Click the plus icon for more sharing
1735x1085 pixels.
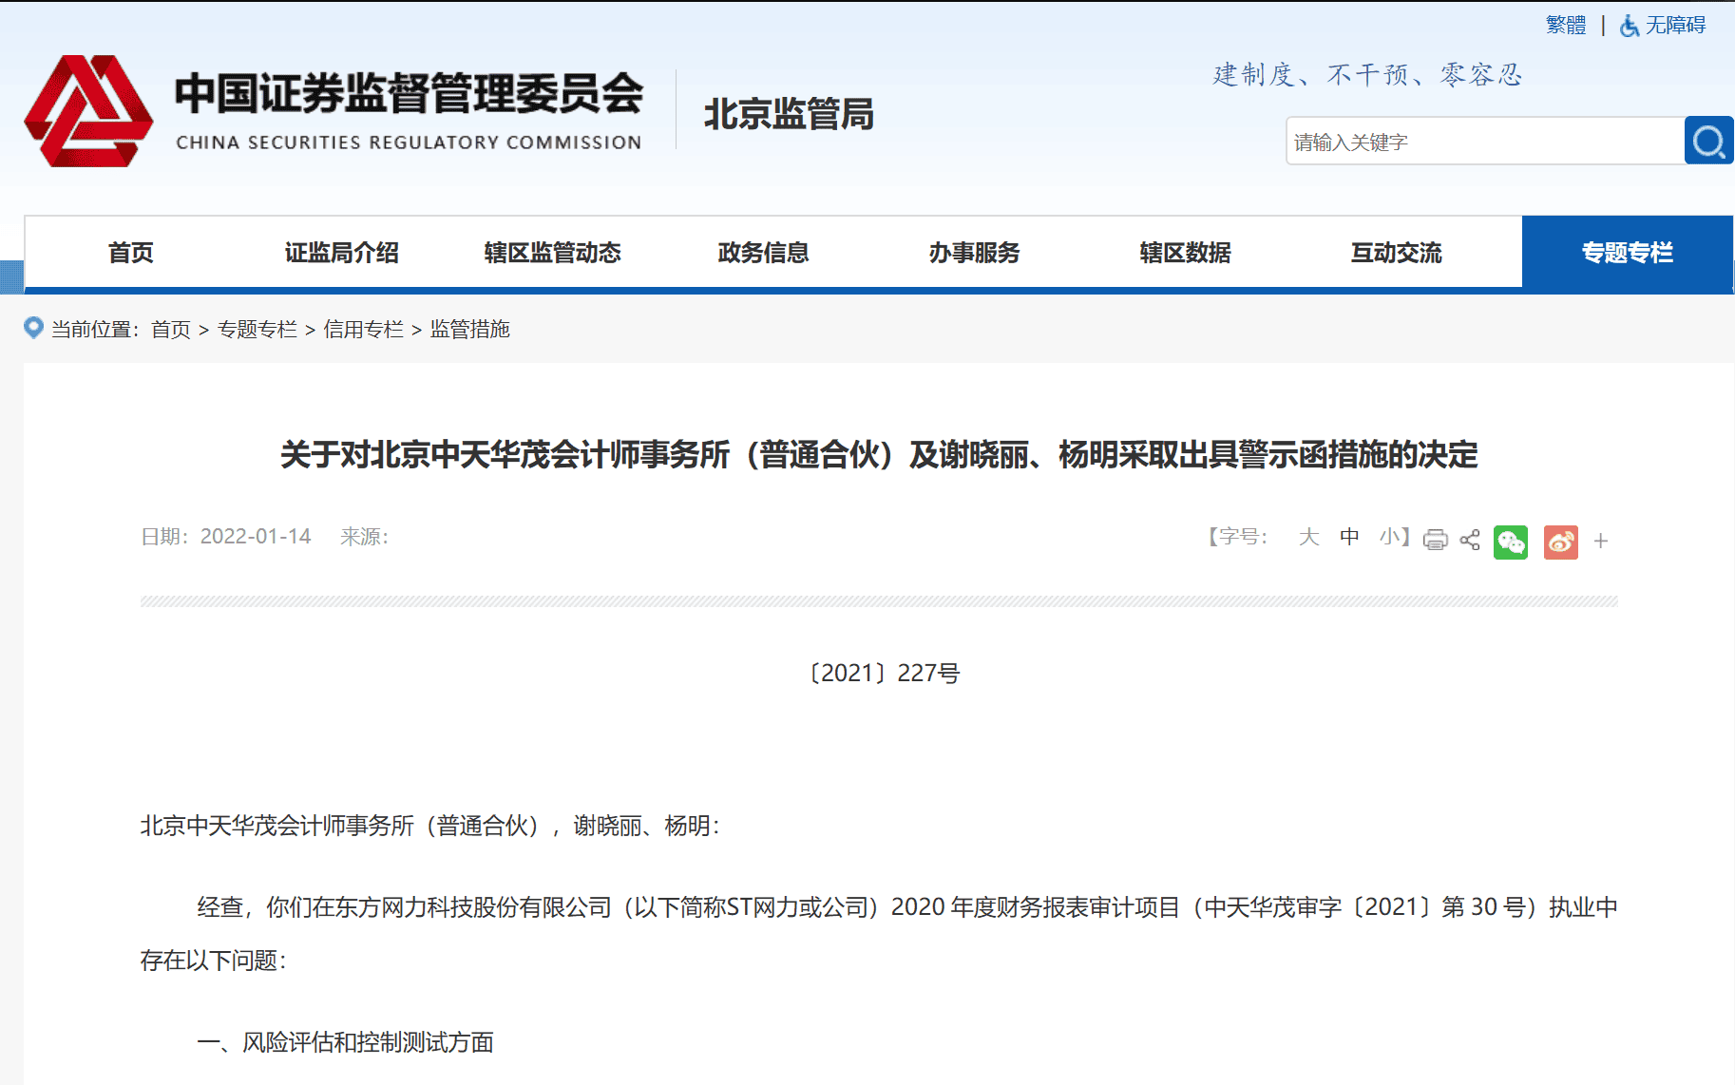1601,542
